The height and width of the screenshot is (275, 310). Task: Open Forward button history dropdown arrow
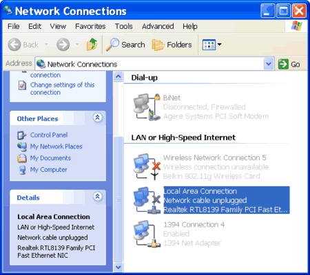pyautogui.click(x=77, y=44)
